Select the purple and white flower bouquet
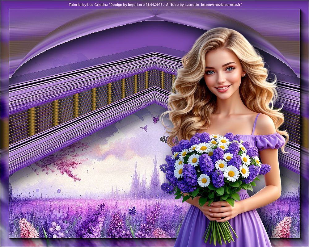The height and width of the screenshot is (247, 309). tap(213, 164)
